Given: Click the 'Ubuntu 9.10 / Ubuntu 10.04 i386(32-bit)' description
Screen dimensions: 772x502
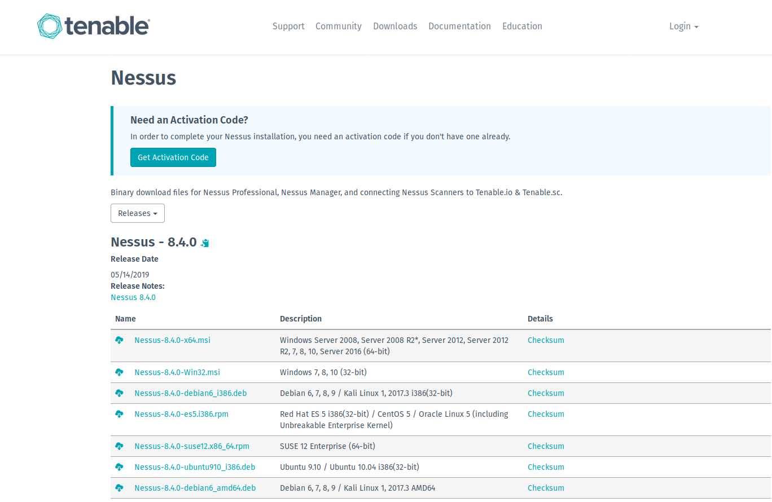Looking at the screenshot, I should (x=349, y=467).
